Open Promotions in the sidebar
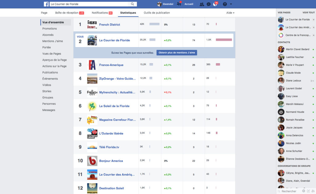Screen dimensions: 316x194 (50, 29)
